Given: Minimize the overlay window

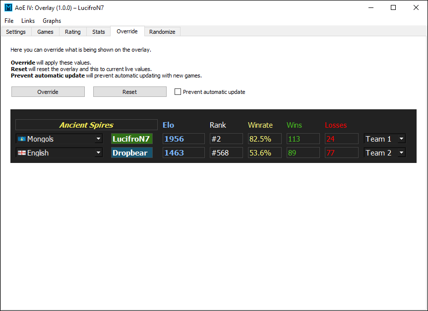Looking at the screenshot, I should tap(371, 7).
